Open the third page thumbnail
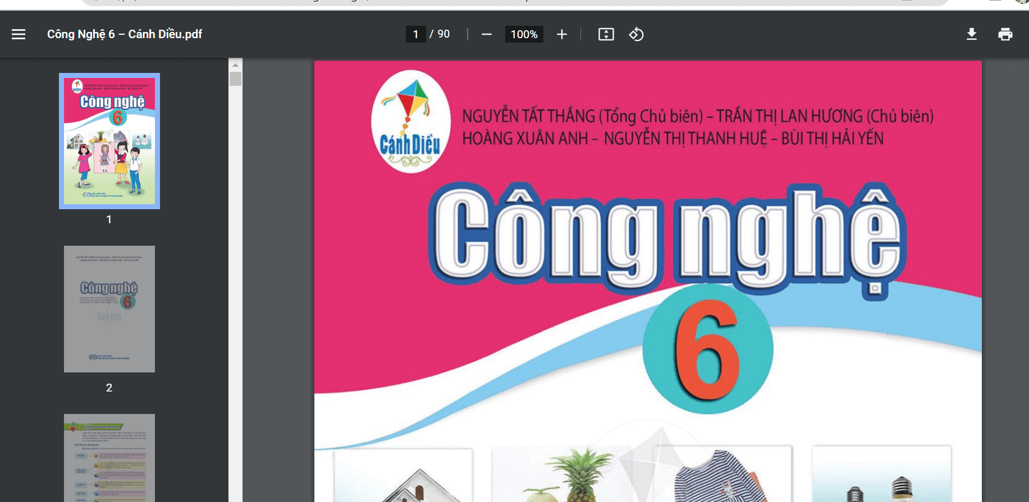The height and width of the screenshot is (502, 1029). tap(109, 458)
